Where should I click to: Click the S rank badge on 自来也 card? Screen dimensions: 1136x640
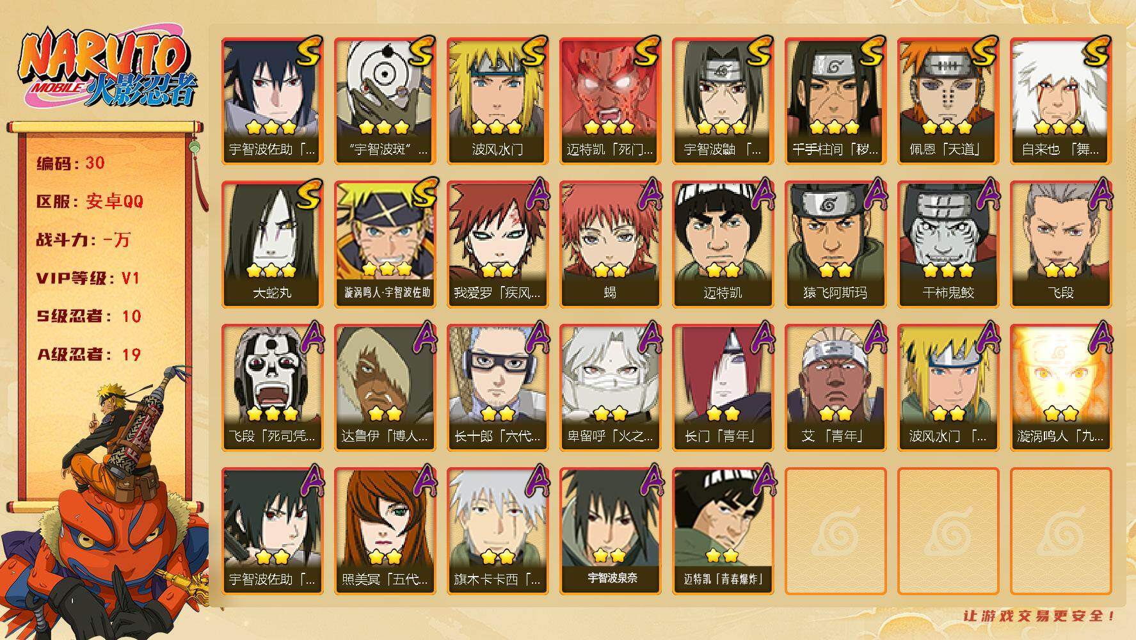1097,52
